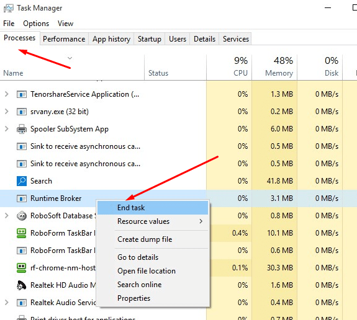Open the View menu
Screen dimensions: 357x320
click(65, 24)
